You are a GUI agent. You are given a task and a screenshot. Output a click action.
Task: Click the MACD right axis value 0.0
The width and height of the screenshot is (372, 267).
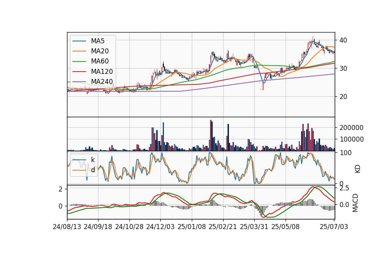pos(344,205)
